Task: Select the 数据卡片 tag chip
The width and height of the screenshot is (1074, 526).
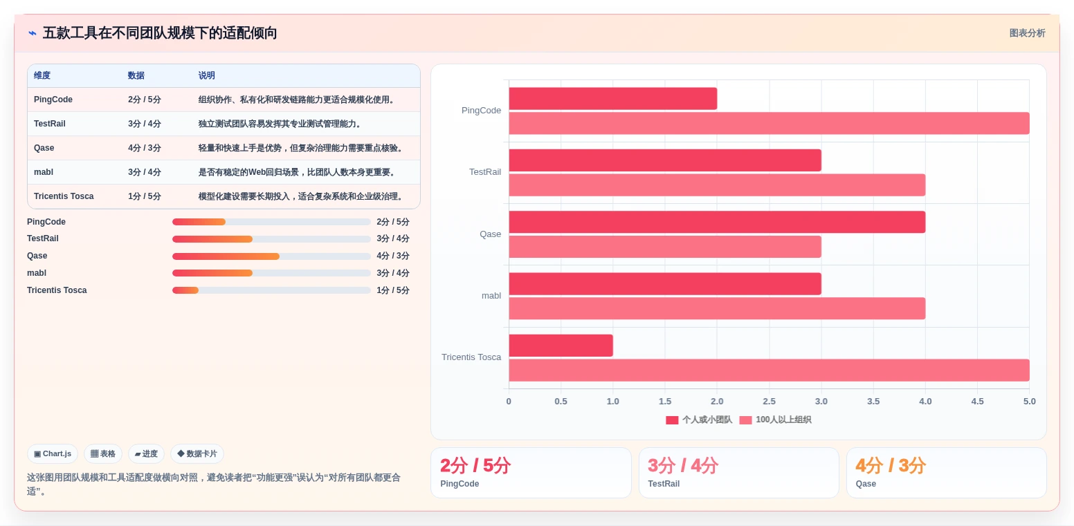Action: (x=197, y=454)
